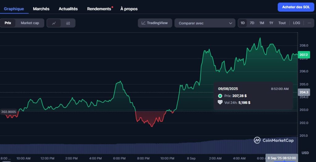Select the 1D time range

click(243, 23)
